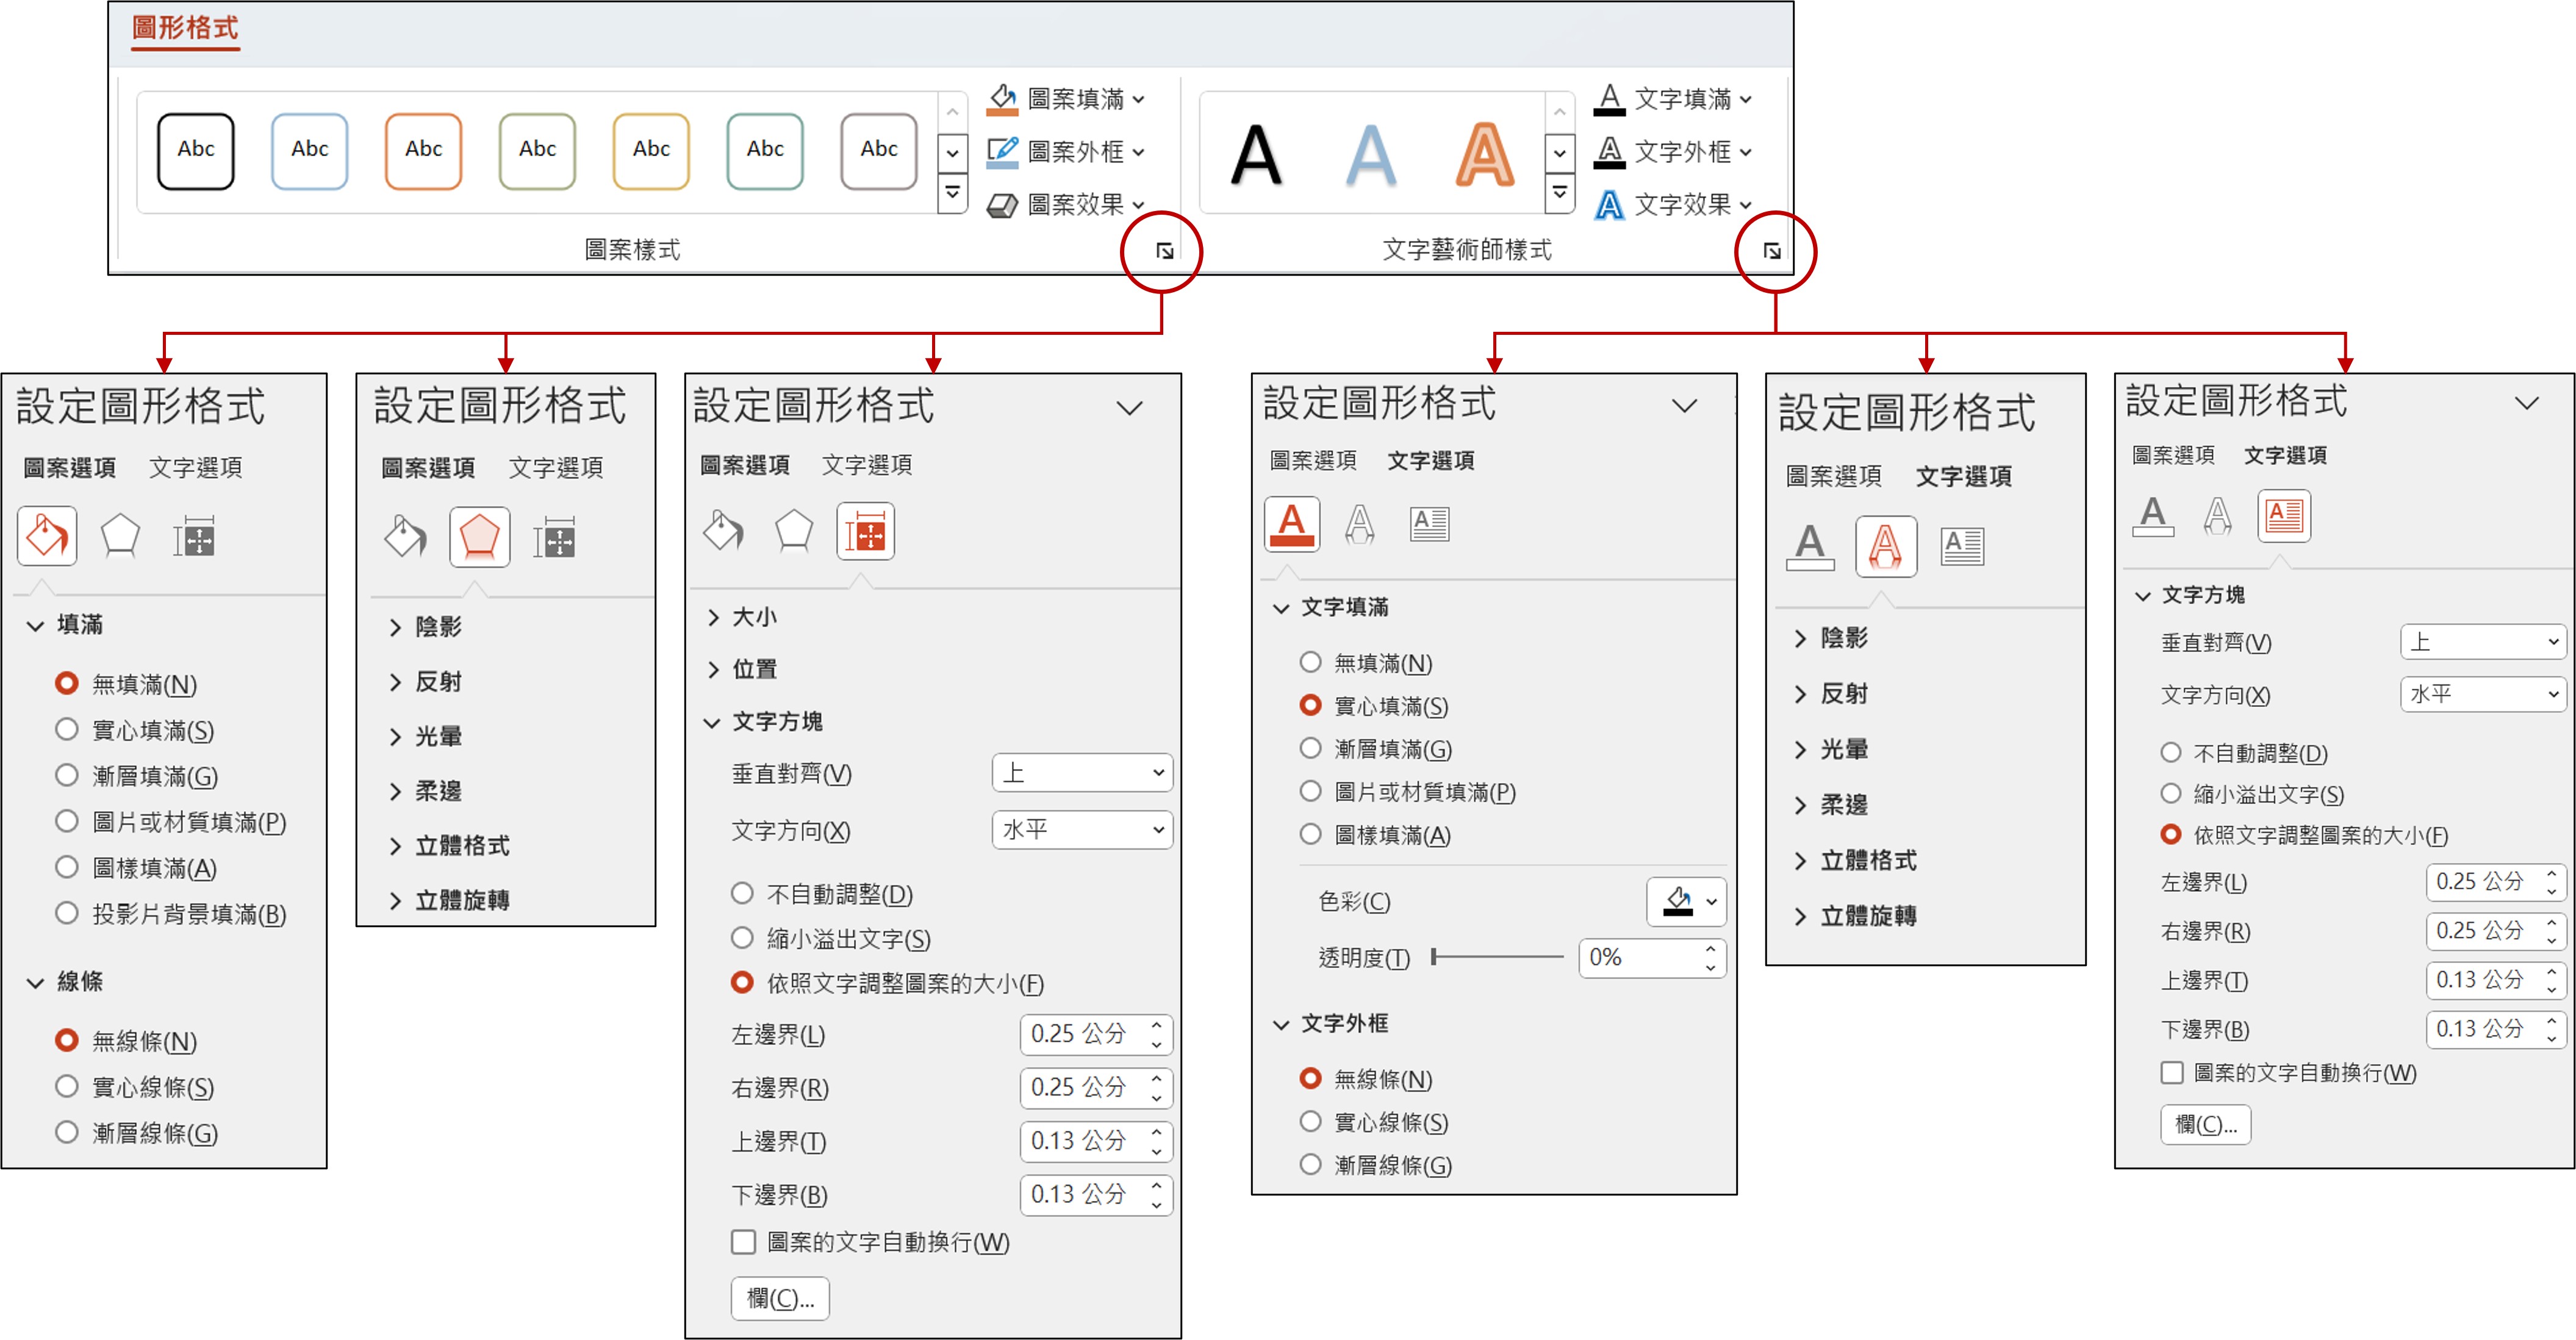Click the 欄(C)... button
This screenshot has height=1340, width=2576.
pyautogui.click(x=780, y=1298)
